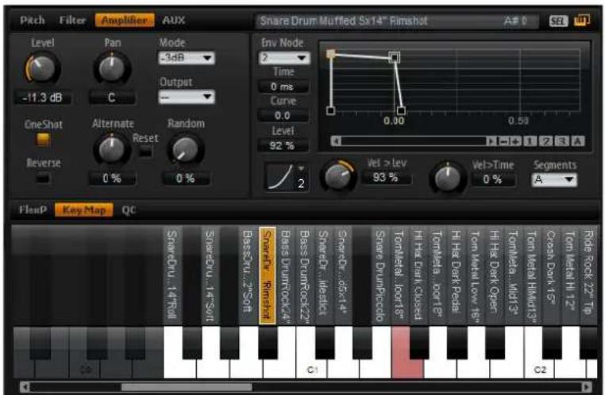Image resolution: width=605 pixels, height=395 pixels.
Task: Select the highlighted SnareDr Rimshot key map
Action: point(268,275)
